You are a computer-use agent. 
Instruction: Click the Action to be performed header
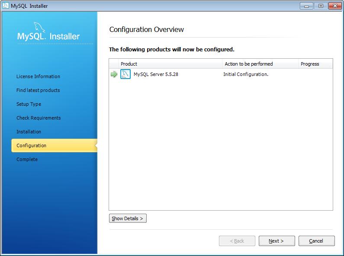click(x=260, y=64)
